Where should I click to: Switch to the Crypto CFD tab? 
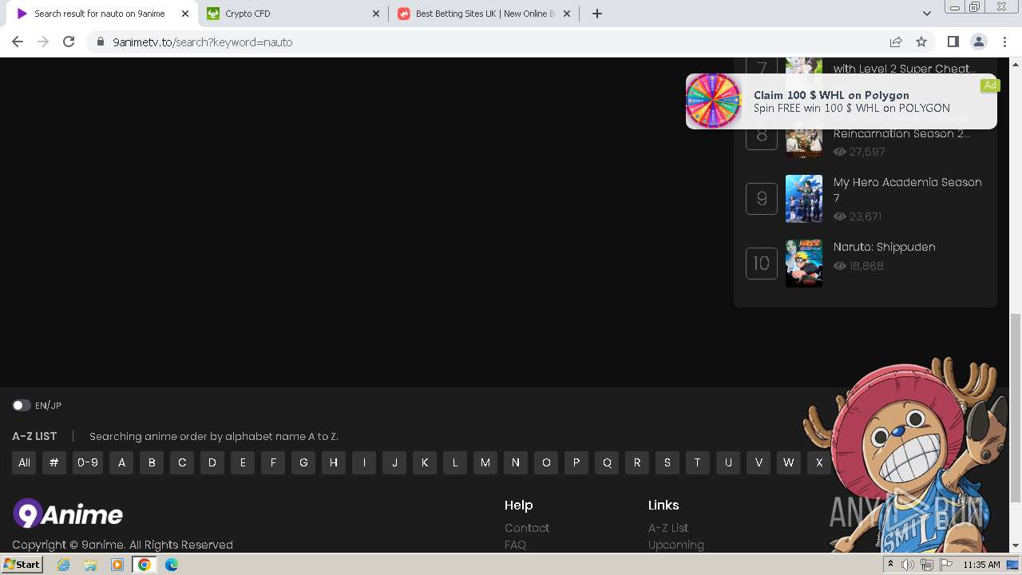tap(292, 14)
